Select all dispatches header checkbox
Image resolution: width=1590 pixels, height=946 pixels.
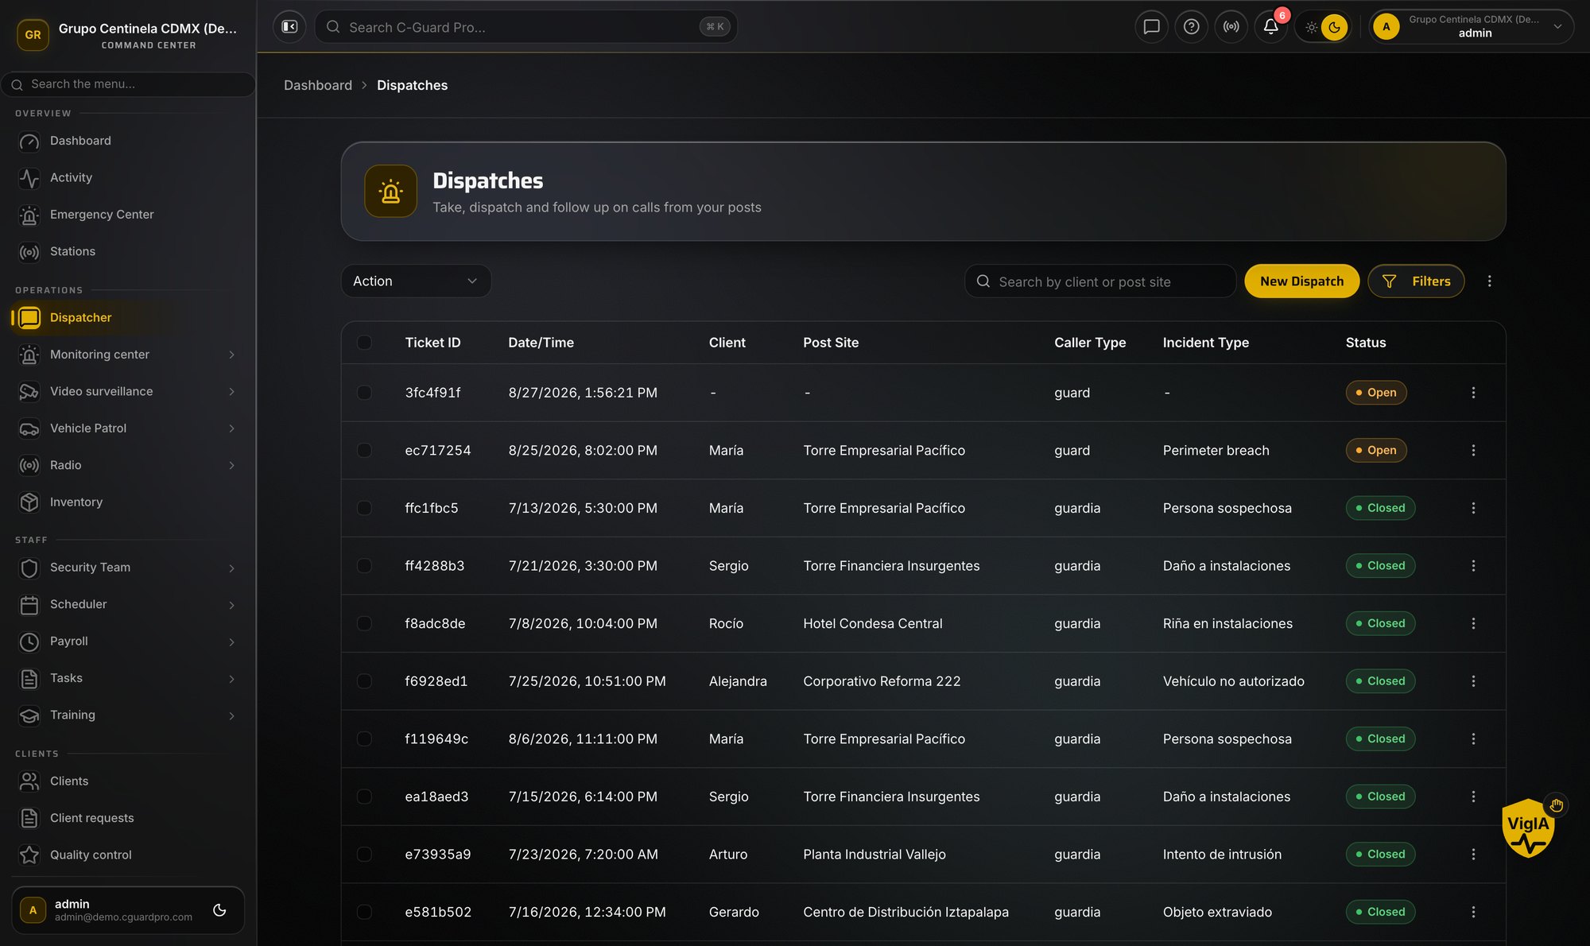click(364, 343)
